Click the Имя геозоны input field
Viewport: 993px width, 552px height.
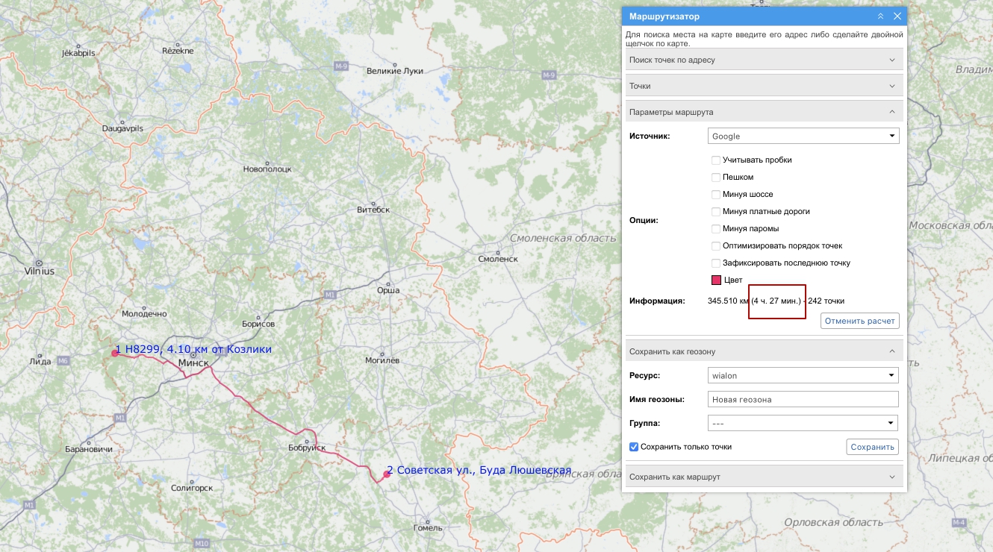tap(803, 400)
